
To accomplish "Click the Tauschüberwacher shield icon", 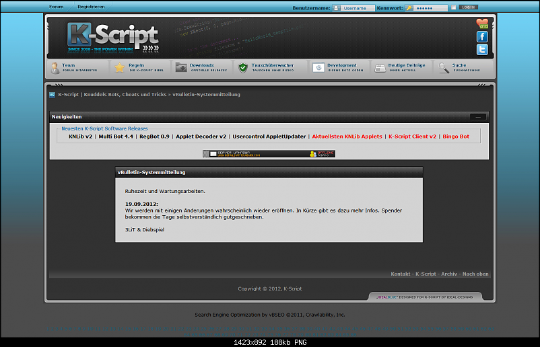I will pyautogui.click(x=243, y=67).
